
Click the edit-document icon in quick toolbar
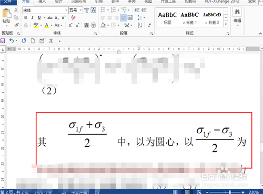pos(42,41)
